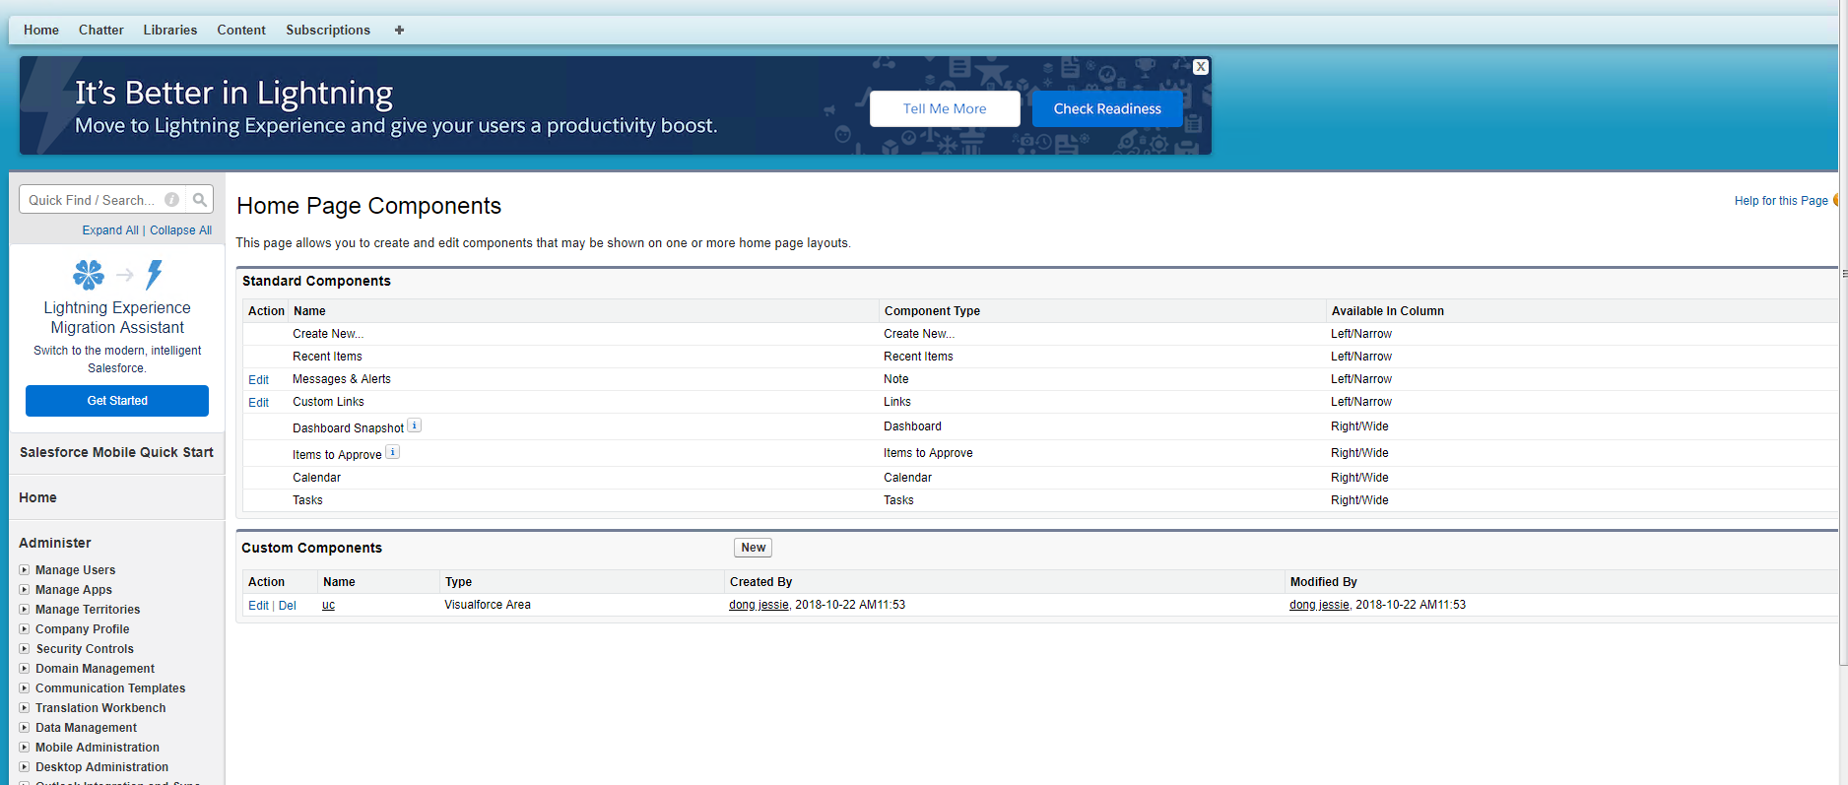Viewport: 1848px width, 785px height.
Task: Expand the Company Profile node
Action: (x=25, y=629)
